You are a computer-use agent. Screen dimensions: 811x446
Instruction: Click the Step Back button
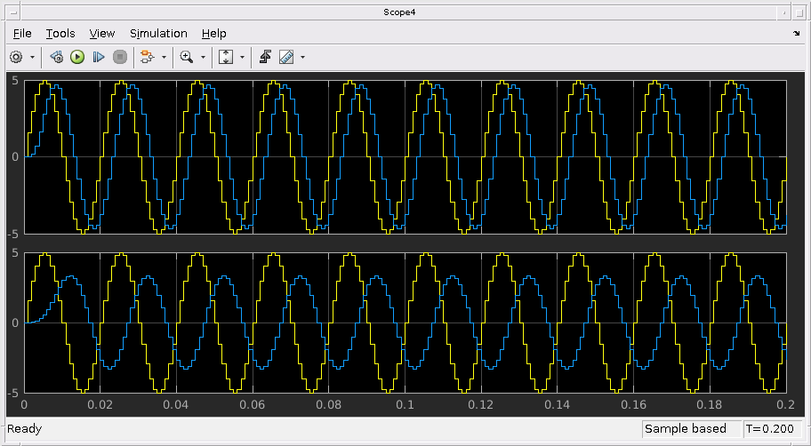coord(56,57)
